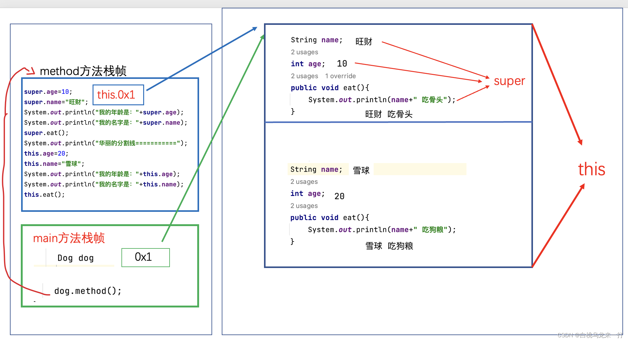This screenshot has height=341, width=628.
Task: Click the "20" value next to int age
Action: coord(339,196)
